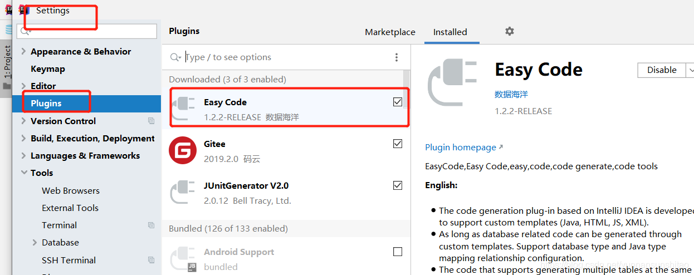The height and width of the screenshot is (275, 694).
Task: Click the project-level icon next to Version Control
Action: coord(151,121)
